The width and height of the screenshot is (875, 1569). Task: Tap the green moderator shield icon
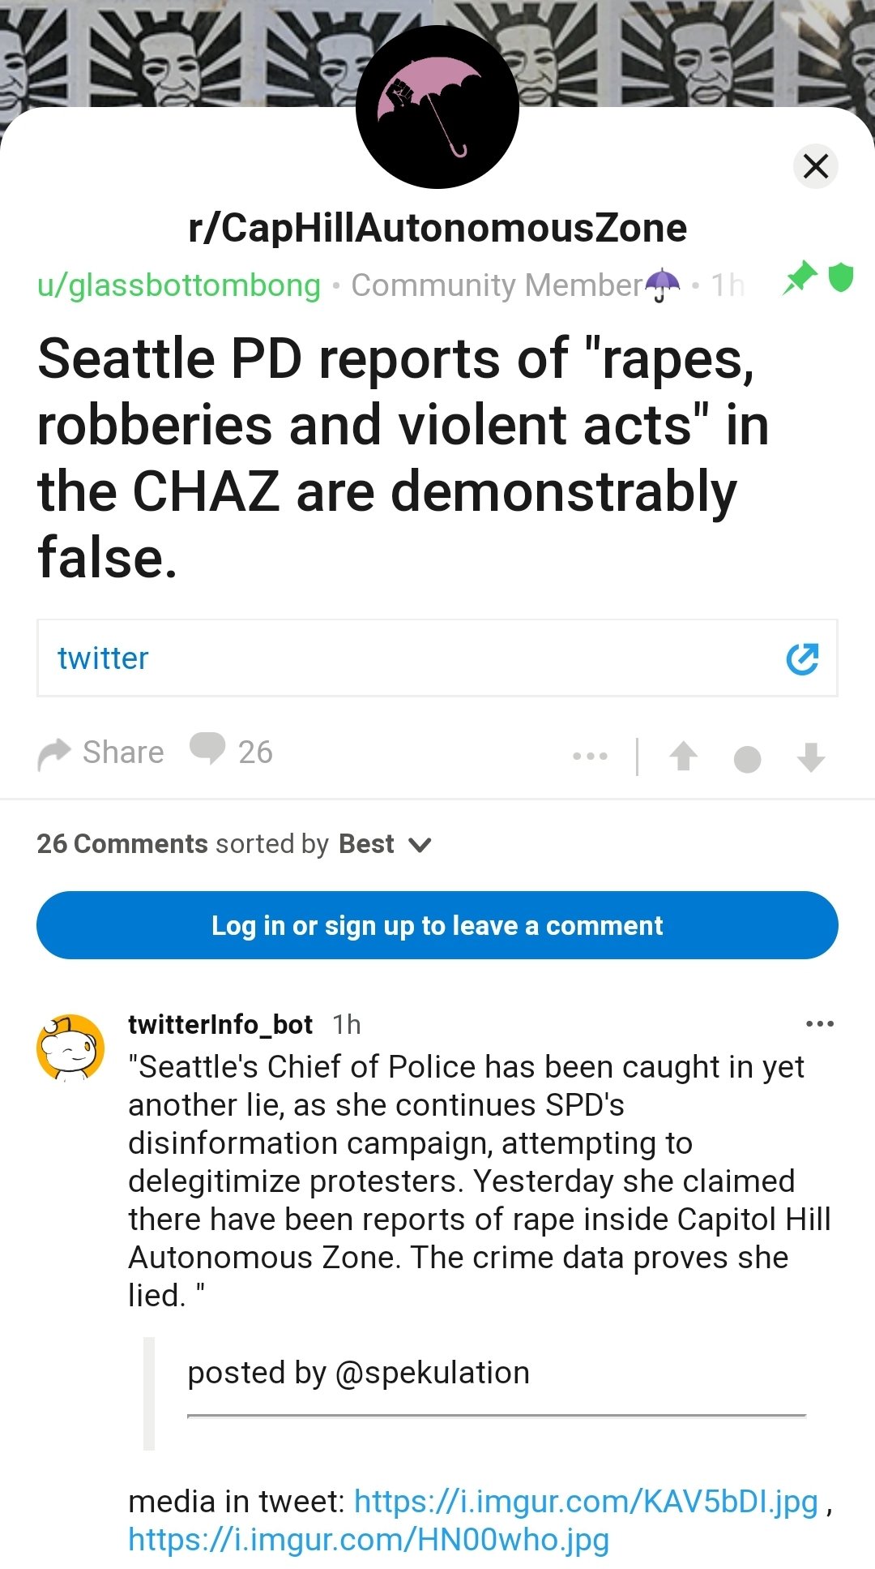[841, 277]
